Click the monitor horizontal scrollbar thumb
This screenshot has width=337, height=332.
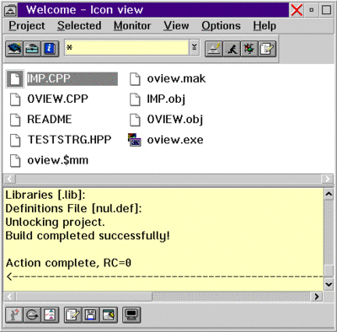point(83,297)
